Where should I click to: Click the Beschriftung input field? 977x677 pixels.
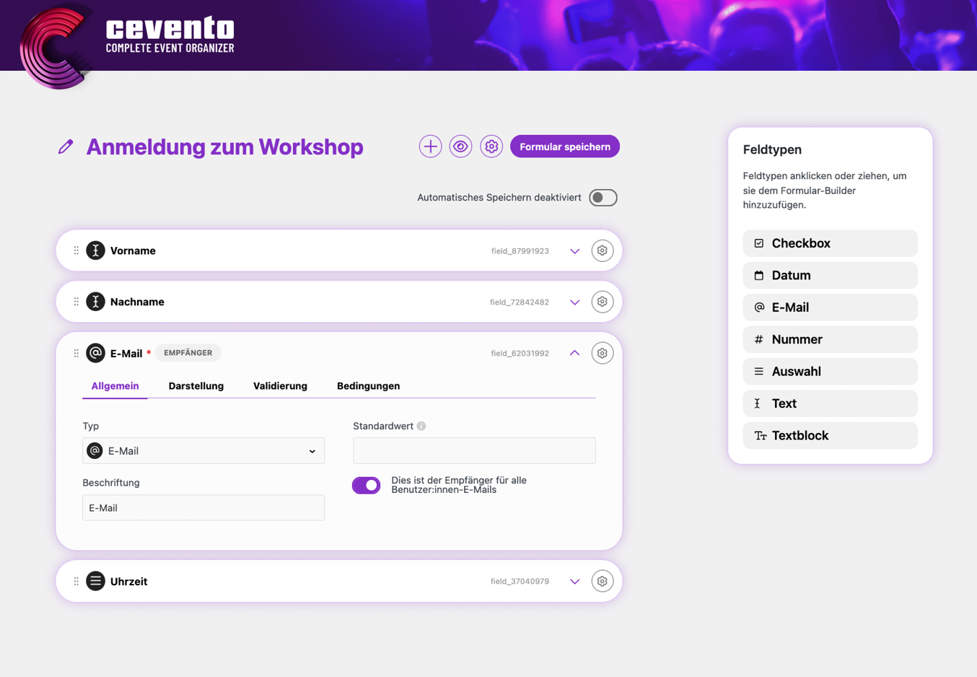coord(203,507)
